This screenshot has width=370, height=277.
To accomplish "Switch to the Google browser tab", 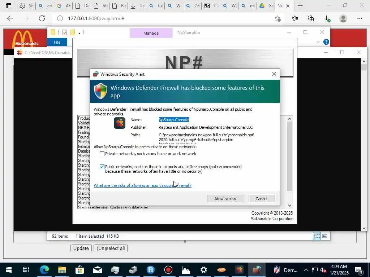I will point(63,6).
